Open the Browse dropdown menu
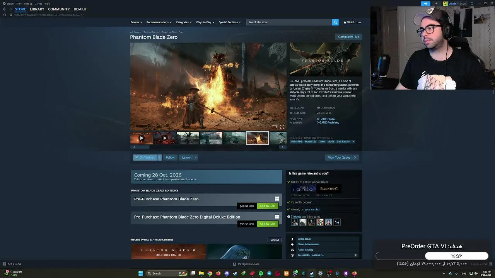 click(136, 22)
